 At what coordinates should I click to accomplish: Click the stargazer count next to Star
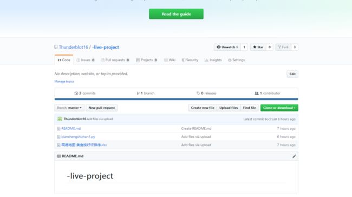coord(269,47)
